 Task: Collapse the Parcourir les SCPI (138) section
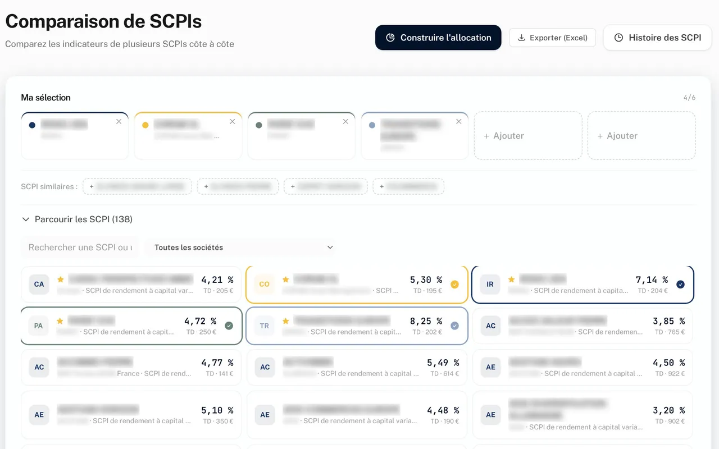coord(77,219)
